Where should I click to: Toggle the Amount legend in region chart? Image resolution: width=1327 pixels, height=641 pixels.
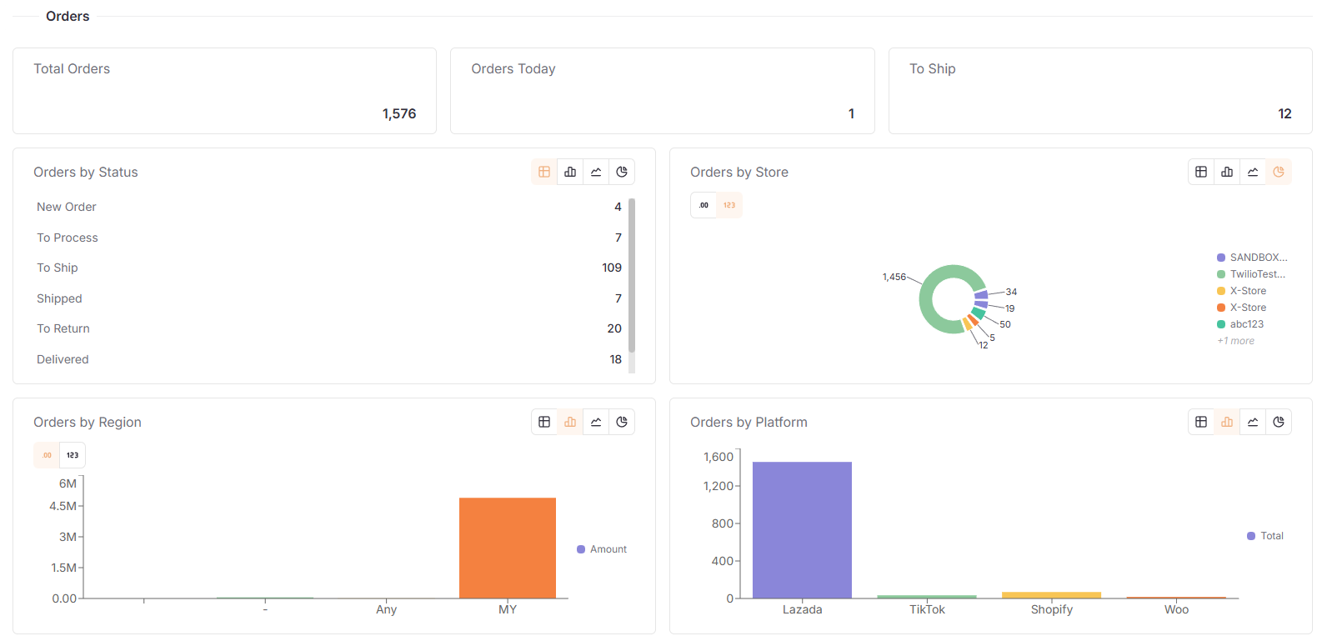pyautogui.click(x=602, y=549)
